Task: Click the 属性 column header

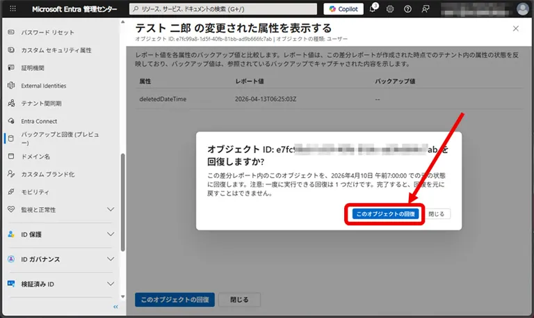Action: point(145,81)
